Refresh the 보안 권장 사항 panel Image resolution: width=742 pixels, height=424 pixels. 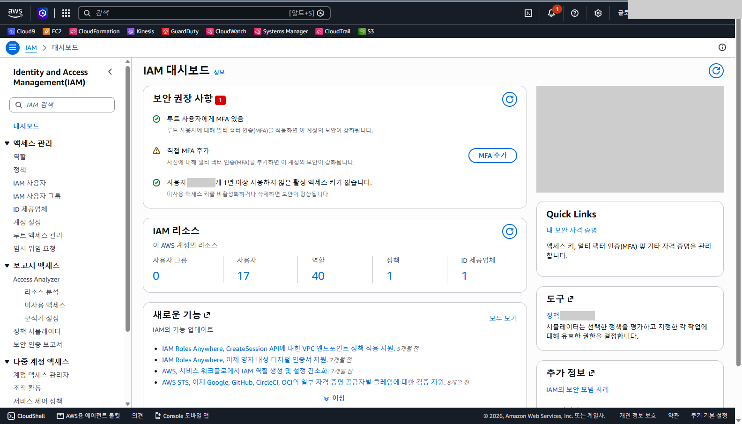pyautogui.click(x=510, y=99)
